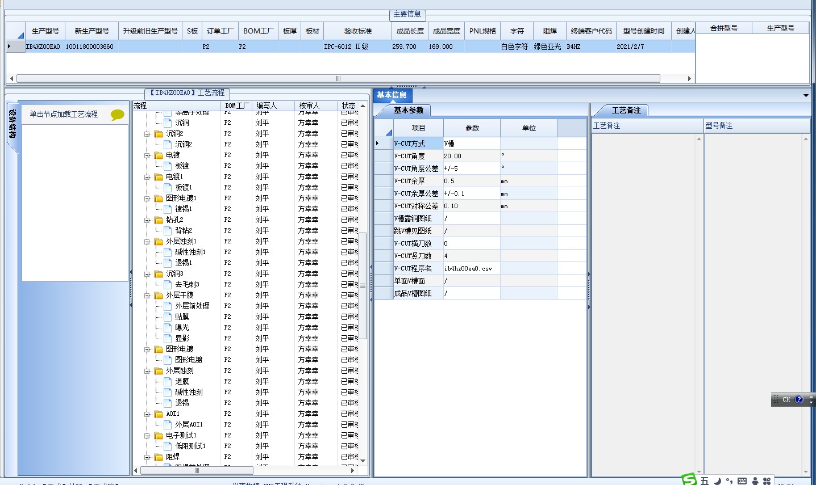Click the moon icon on input toolbar
This screenshot has height=485, width=816.
(717, 481)
